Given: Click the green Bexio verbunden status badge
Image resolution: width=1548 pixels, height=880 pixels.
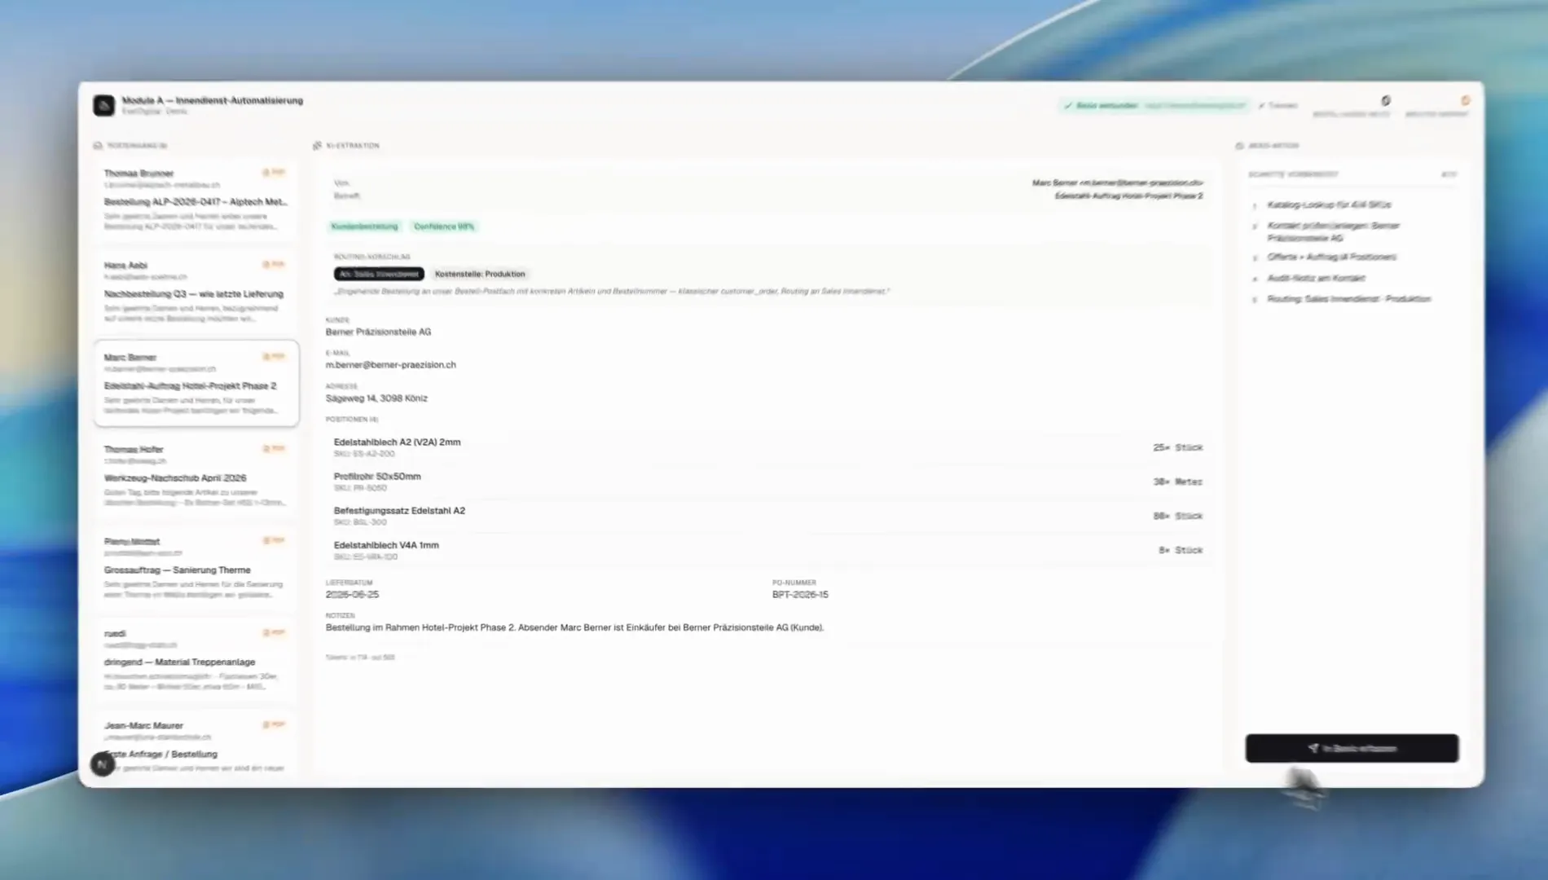Looking at the screenshot, I should [1154, 106].
